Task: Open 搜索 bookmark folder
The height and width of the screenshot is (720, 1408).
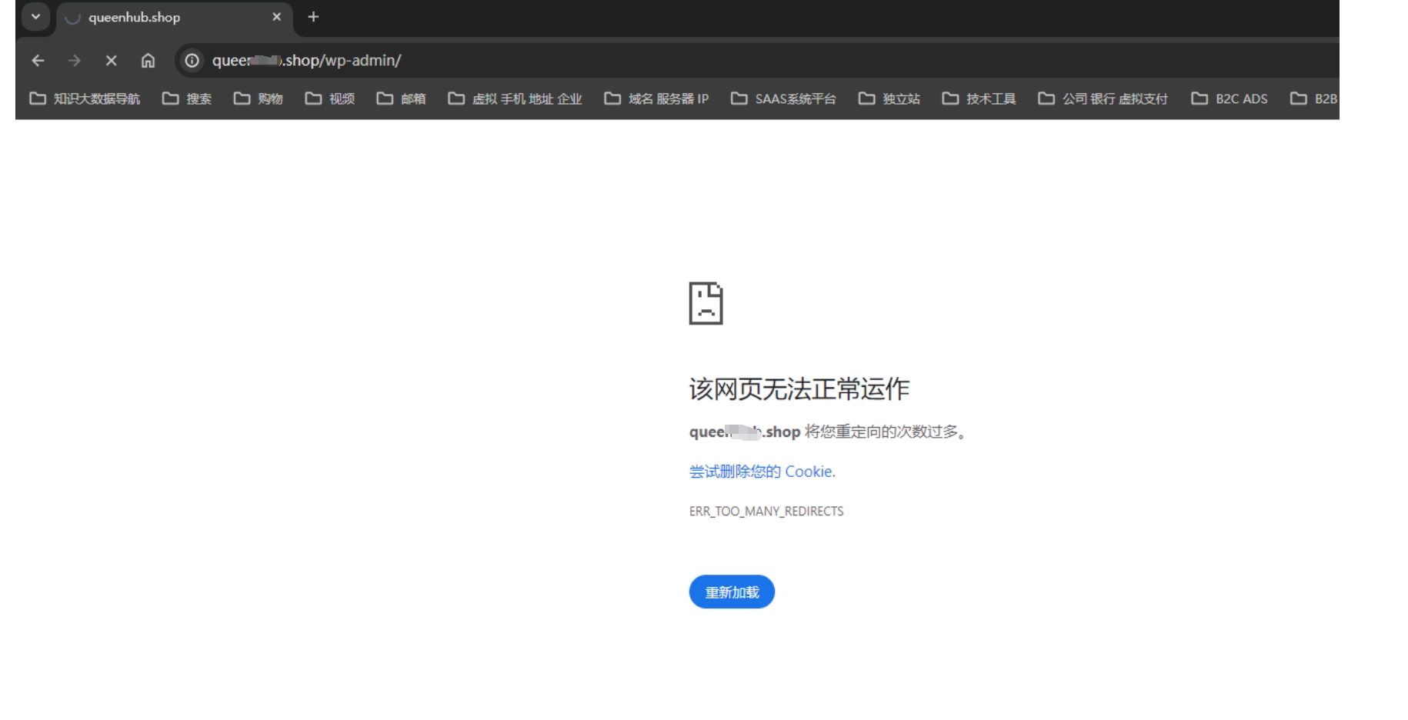Action: coord(187,98)
